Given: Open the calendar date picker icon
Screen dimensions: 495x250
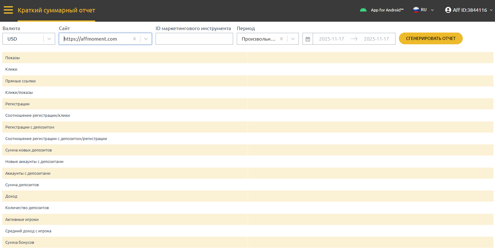Looking at the screenshot, I should click(308, 39).
